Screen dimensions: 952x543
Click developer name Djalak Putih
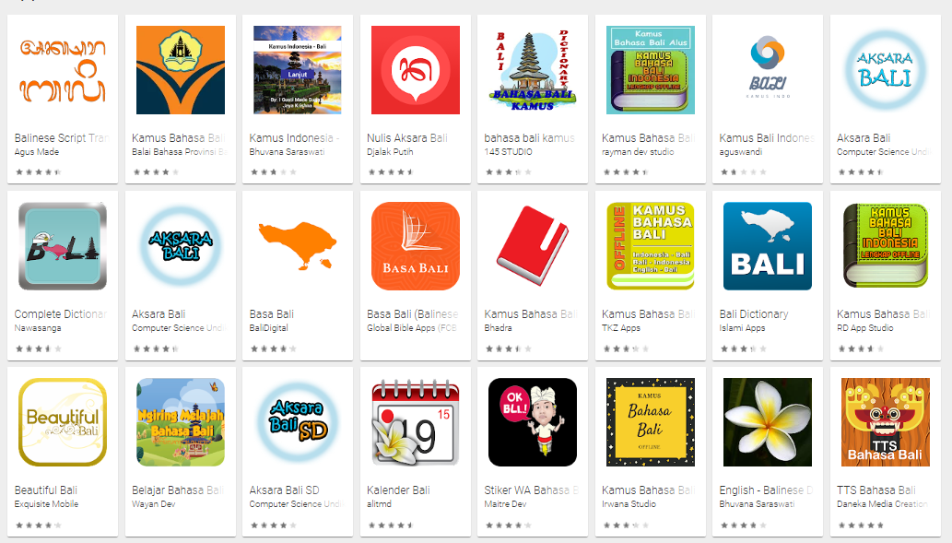click(x=390, y=152)
